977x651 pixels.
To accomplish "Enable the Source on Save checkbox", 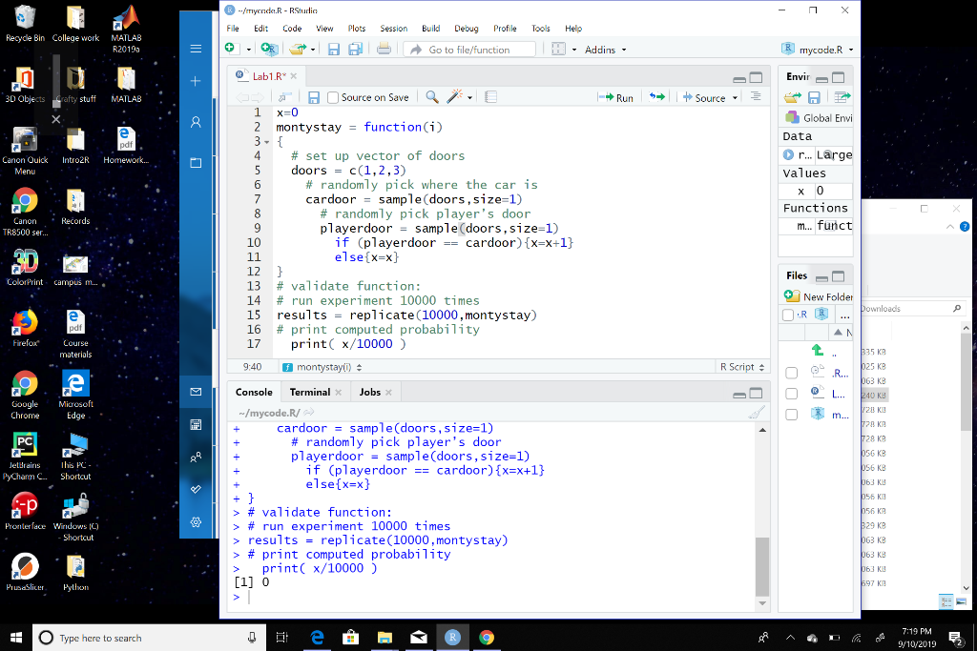I will (333, 96).
